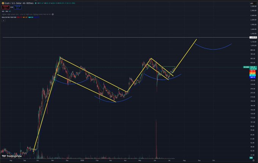Click the blue EMA value label on axis

253,78
